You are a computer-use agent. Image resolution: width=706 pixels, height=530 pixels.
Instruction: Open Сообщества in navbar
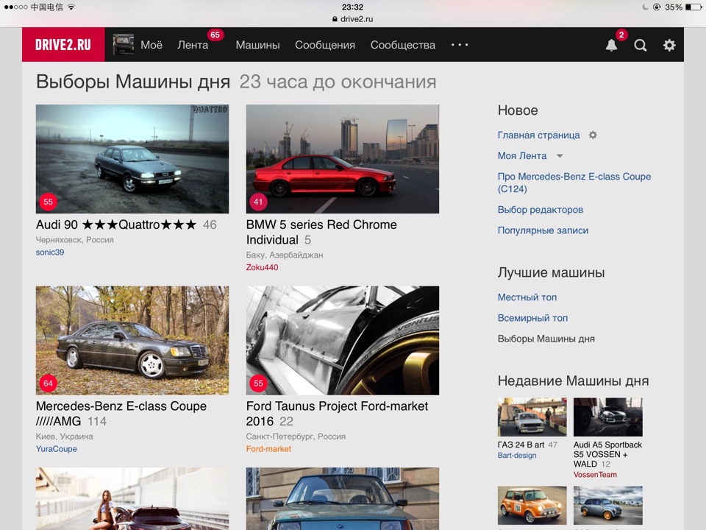403,45
